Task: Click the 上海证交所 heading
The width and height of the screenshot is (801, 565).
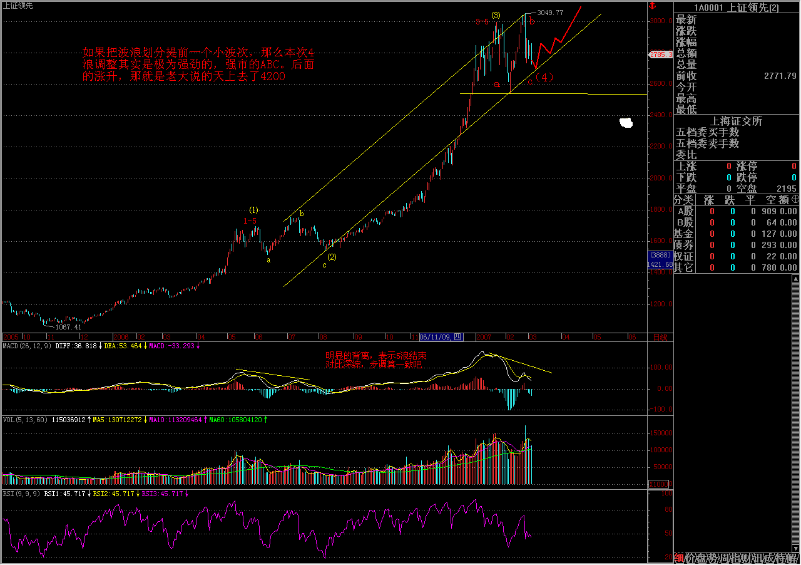Action: (x=735, y=122)
